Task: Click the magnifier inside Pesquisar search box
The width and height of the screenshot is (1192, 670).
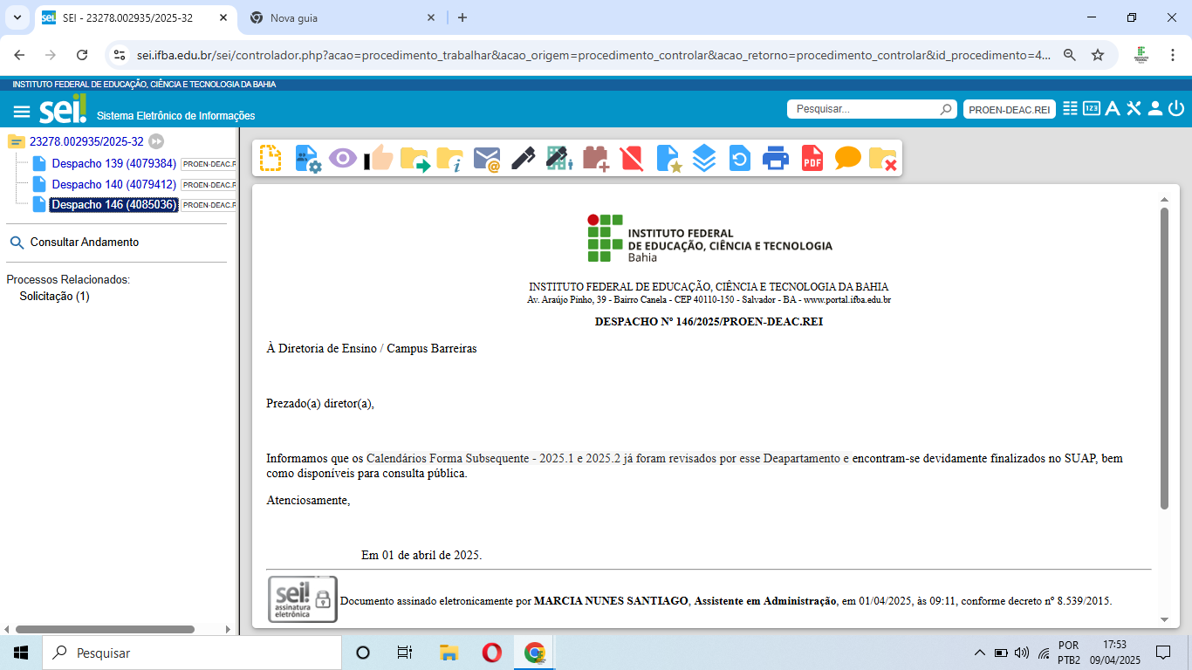Action: pos(946,109)
